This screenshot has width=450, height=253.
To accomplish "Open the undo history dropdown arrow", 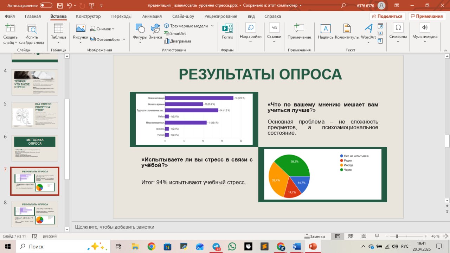I will 75,6.
